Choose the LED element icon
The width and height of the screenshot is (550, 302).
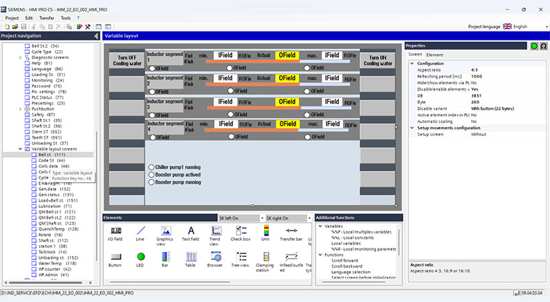click(x=141, y=257)
